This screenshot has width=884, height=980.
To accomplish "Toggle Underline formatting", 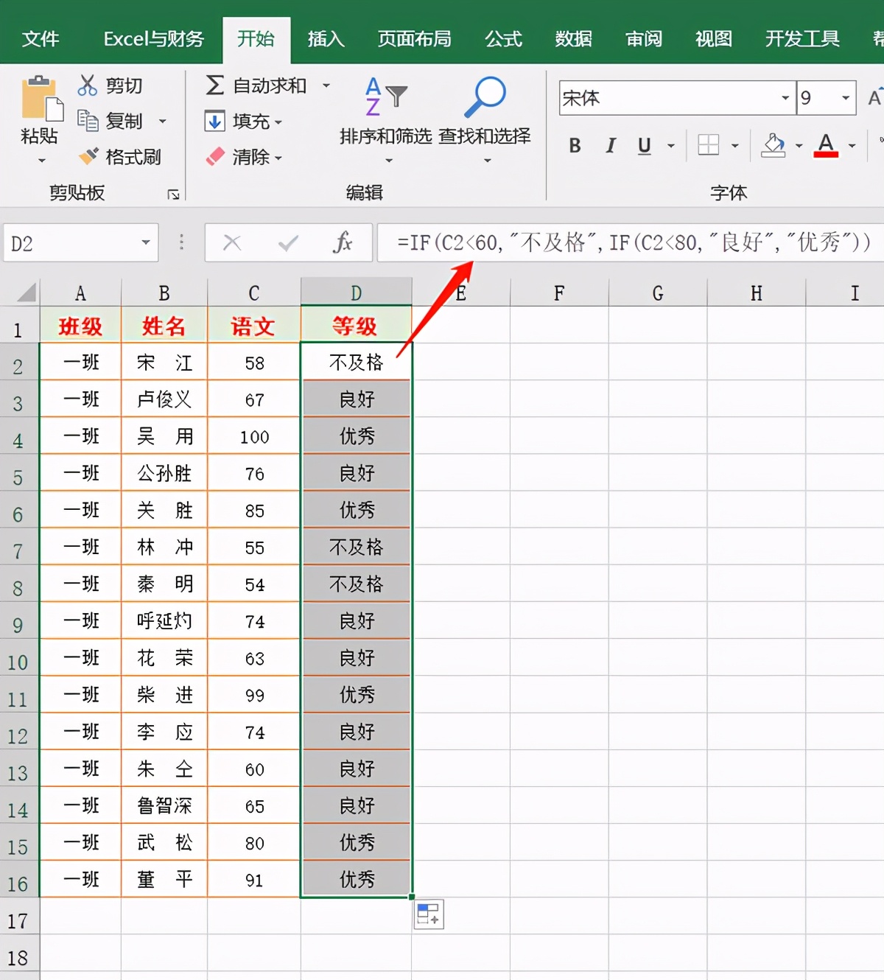I will (x=645, y=146).
